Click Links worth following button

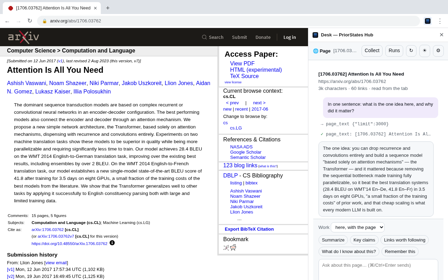click(x=405, y=240)
